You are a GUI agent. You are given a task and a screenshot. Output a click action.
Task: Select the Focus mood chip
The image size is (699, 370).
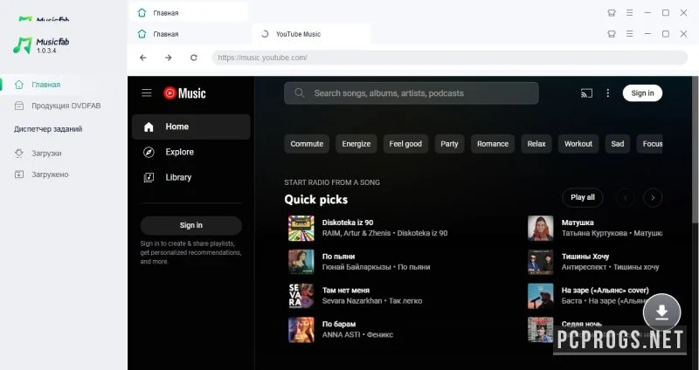(x=649, y=144)
